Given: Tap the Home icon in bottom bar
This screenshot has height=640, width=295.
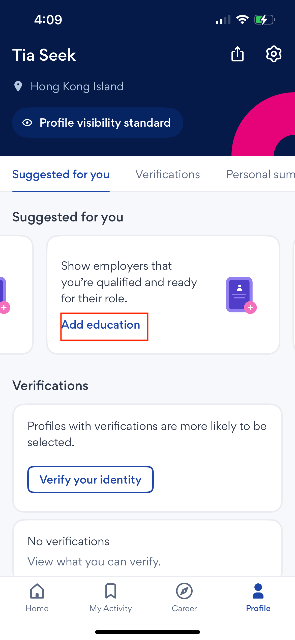Looking at the screenshot, I should (37, 591).
